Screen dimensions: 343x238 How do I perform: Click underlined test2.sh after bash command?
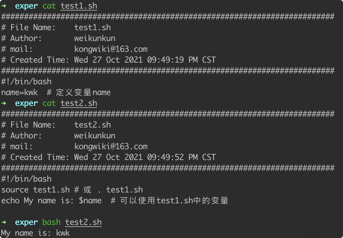pos(83,222)
